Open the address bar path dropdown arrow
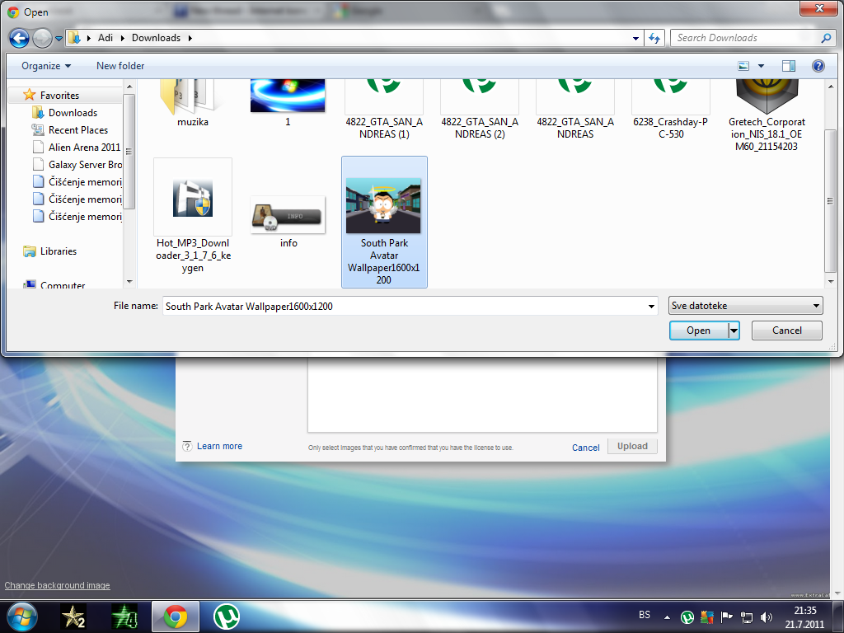The height and width of the screenshot is (633, 844). tap(635, 38)
